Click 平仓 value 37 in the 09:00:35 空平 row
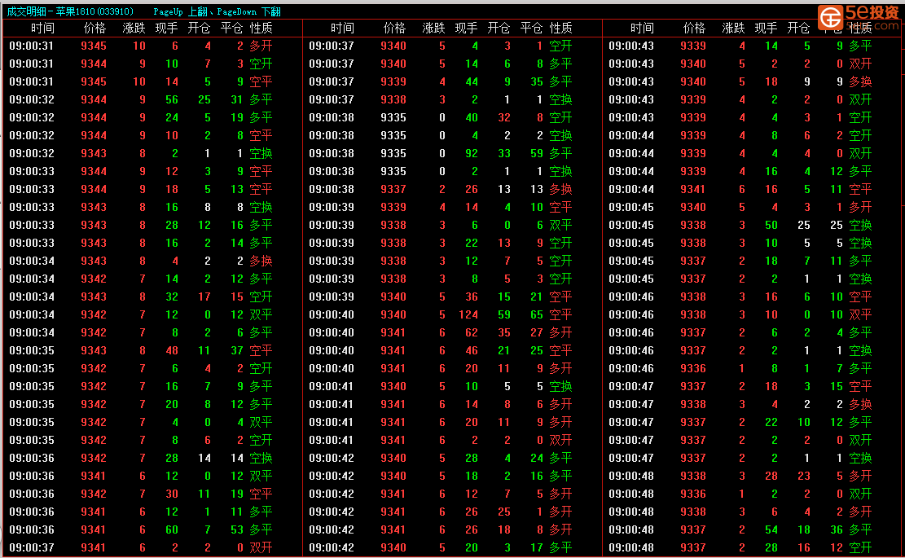This screenshot has height=558, width=905. pos(237,350)
